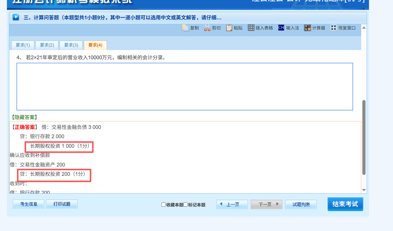The height and width of the screenshot is (231, 393).
Task: Open the 试题列表 question list
Action: (301, 204)
